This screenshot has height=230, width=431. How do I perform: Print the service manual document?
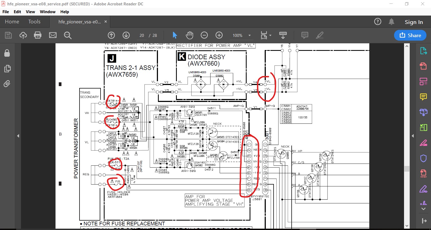[x=38, y=35]
